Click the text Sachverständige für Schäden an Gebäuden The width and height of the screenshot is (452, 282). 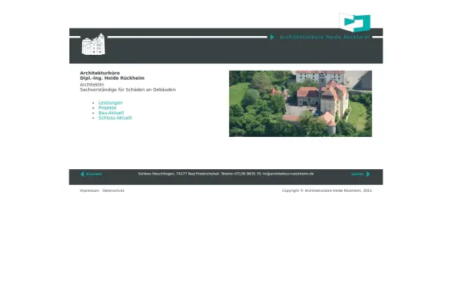click(128, 89)
